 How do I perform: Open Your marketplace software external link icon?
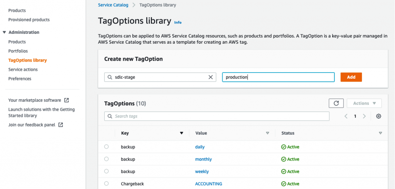66,100
